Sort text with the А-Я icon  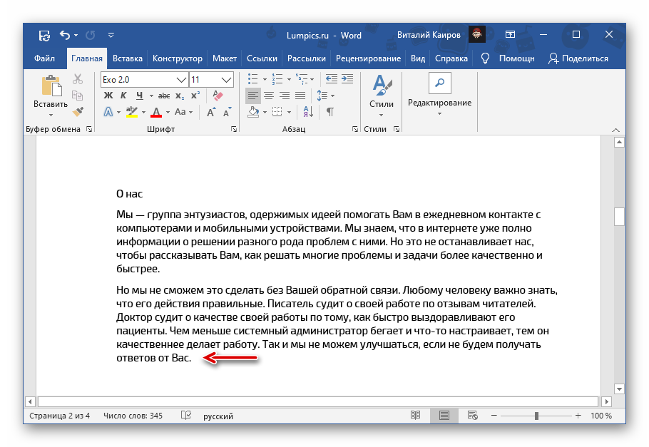point(308,112)
